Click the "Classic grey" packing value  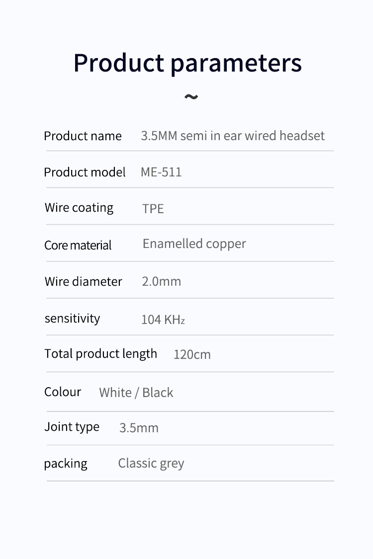[151, 464]
